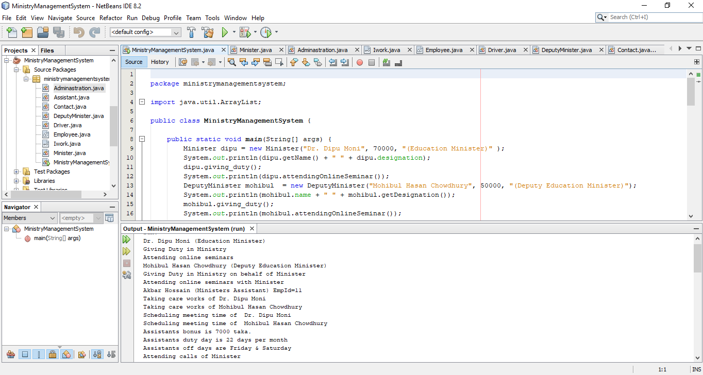Undo the last edit
This screenshot has height=375, width=703.
pyautogui.click(x=78, y=32)
